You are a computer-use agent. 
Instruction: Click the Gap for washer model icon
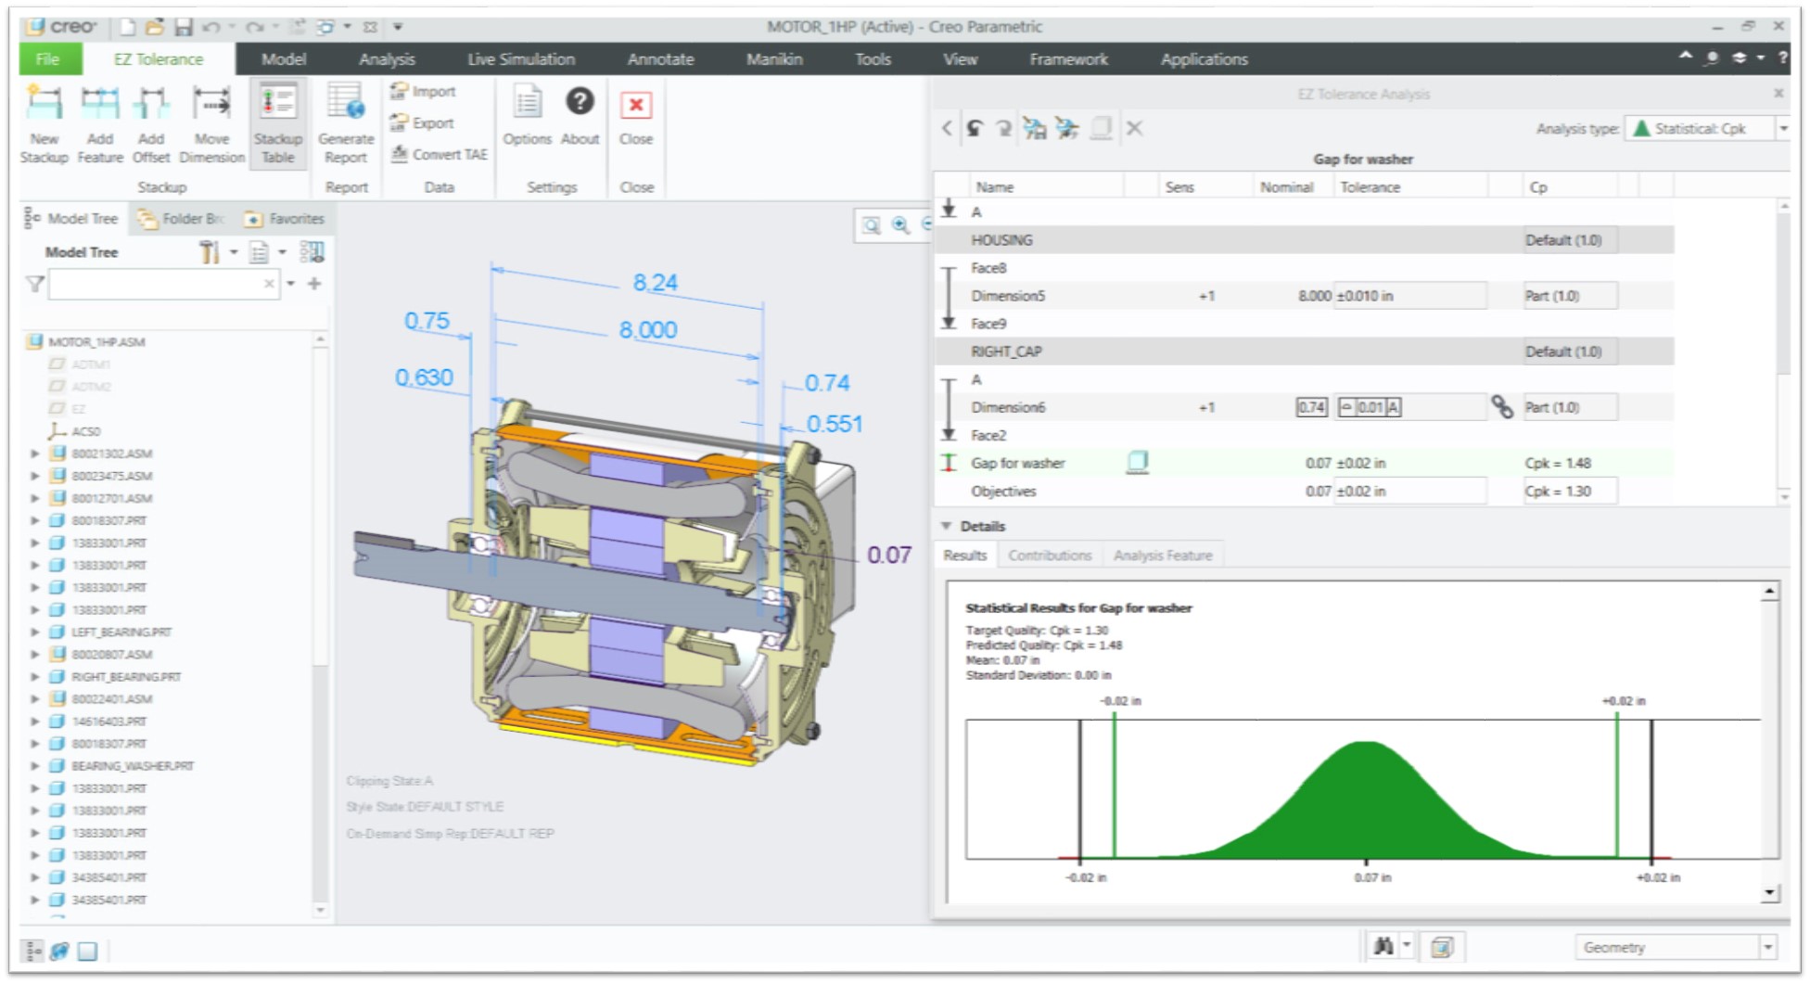[1138, 462]
